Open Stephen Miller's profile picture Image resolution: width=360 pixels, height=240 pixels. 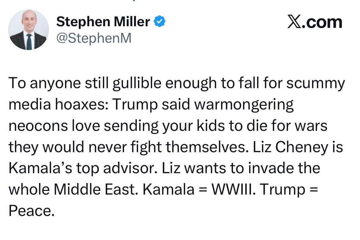tap(28, 30)
